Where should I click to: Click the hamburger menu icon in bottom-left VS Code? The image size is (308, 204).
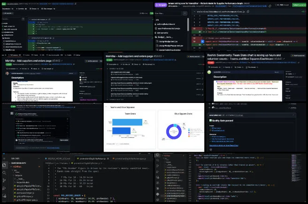tap(4, 159)
